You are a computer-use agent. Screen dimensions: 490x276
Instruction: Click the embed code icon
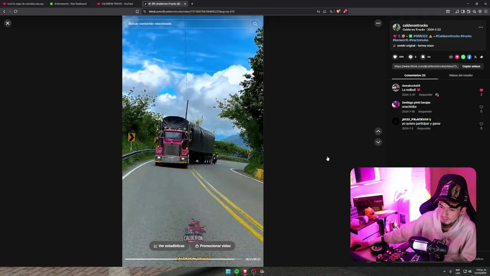tap(451, 57)
